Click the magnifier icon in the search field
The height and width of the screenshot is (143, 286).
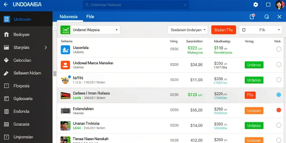87,5
